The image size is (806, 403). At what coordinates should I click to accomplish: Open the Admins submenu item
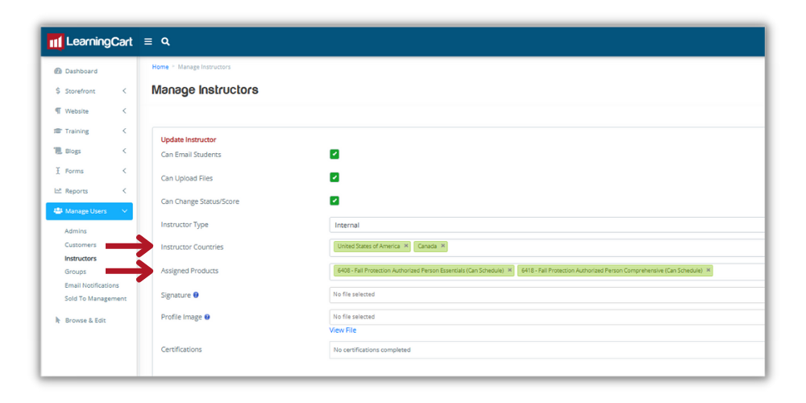tap(76, 231)
